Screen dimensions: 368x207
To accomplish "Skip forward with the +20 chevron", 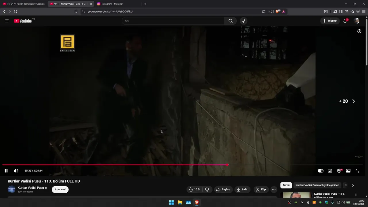I will [x=354, y=101].
